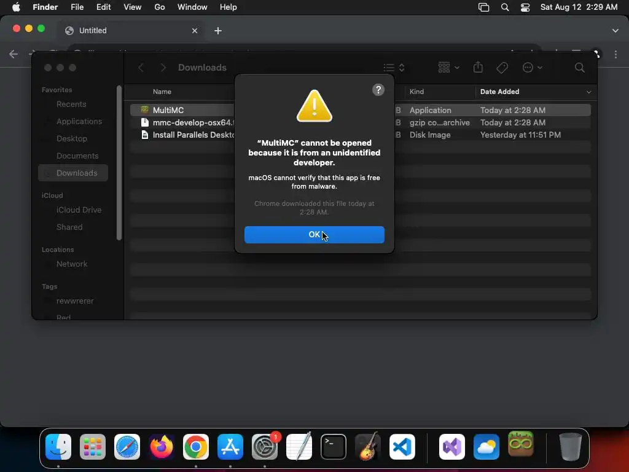Viewport: 629px width, 472px height.
Task: Open iCloud Drive in sidebar
Action: pos(79,210)
